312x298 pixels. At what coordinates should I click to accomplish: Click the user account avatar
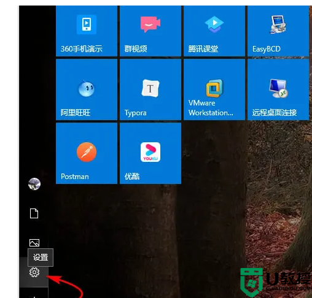tap(34, 184)
